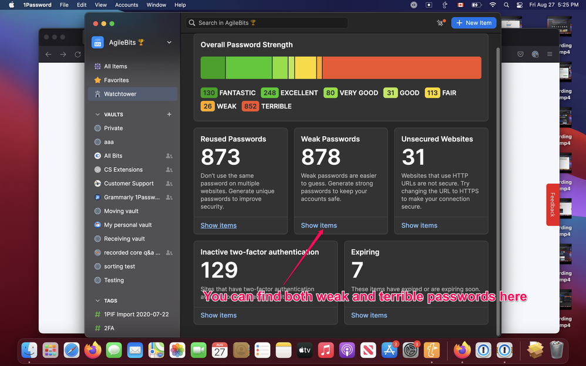This screenshot has height=366, width=586.
Task: Click the Search in AgileBits field
Action: tap(267, 23)
